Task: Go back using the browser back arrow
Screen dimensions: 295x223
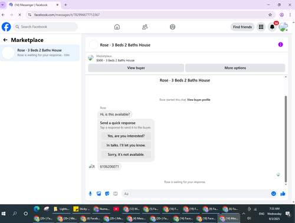Action: click(3, 15)
